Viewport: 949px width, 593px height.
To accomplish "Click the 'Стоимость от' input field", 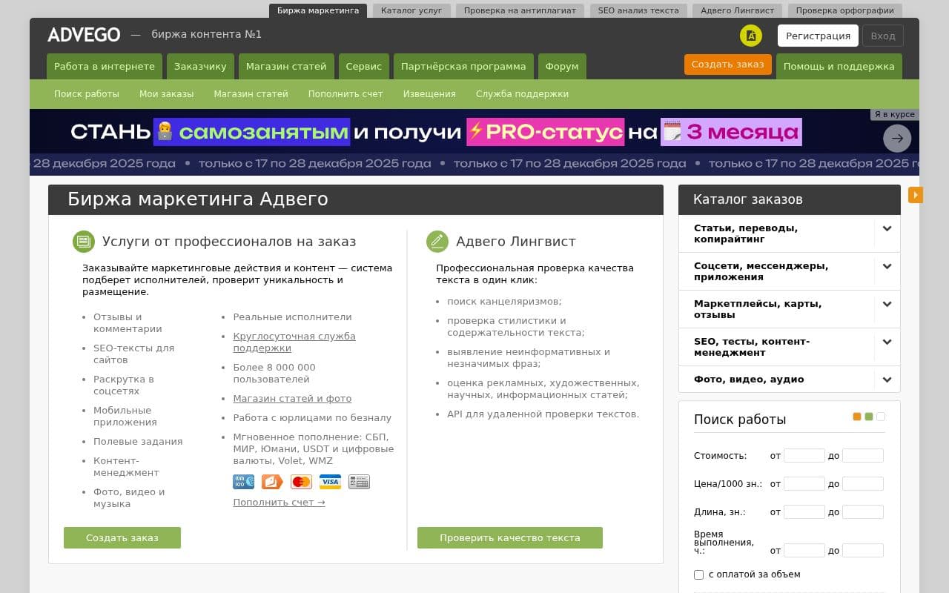I will pos(804,456).
